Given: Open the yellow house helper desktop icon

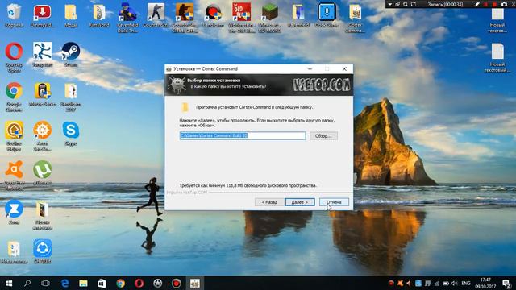Looking at the screenshot, I should click(x=14, y=136).
